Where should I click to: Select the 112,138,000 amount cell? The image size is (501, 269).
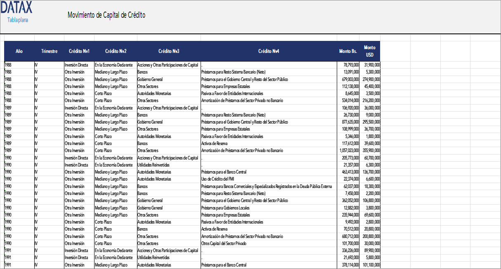(348, 86)
